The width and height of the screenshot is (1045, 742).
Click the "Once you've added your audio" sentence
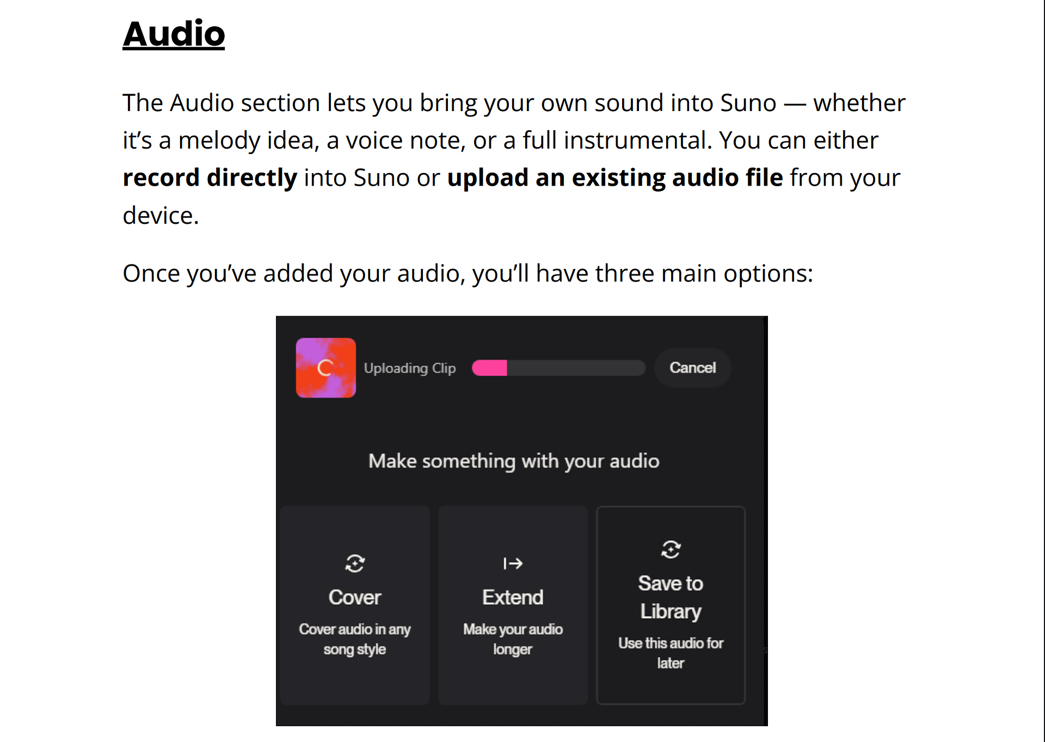click(467, 273)
